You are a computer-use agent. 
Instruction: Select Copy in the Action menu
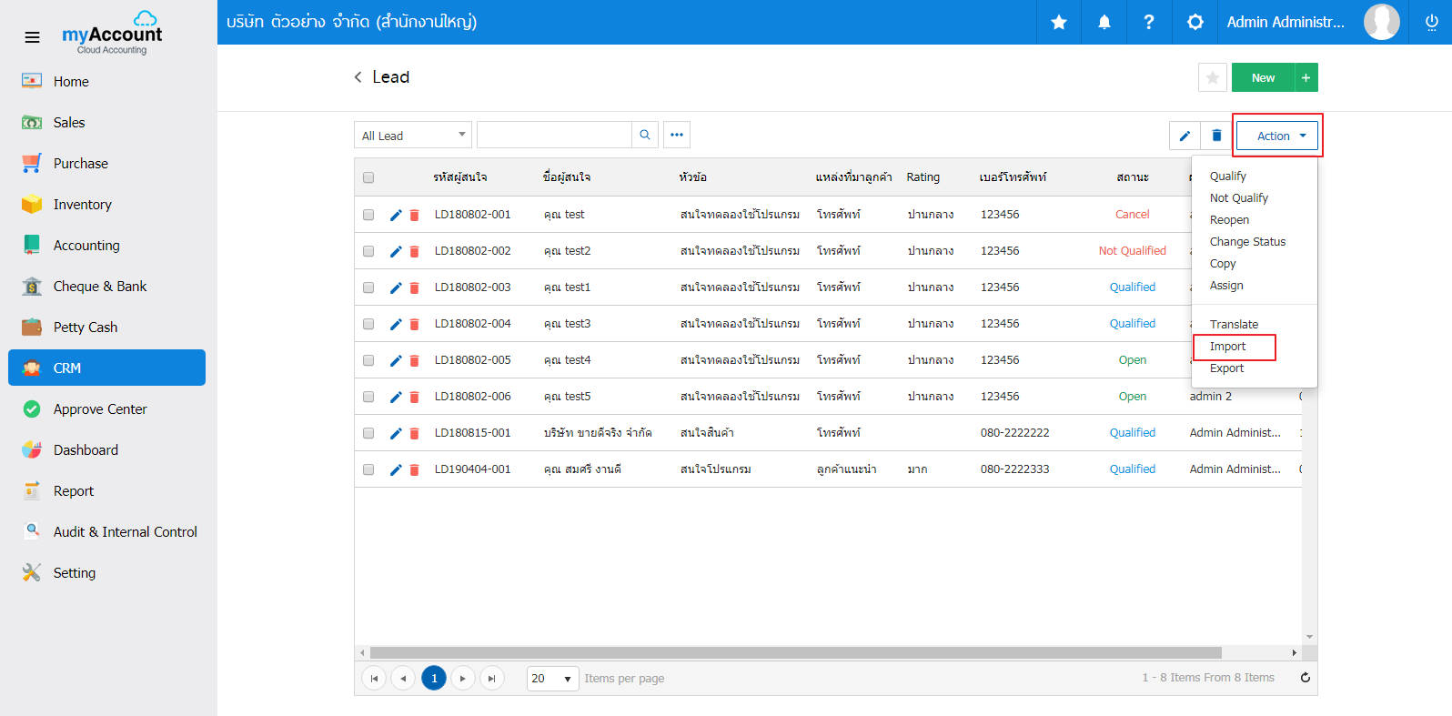tap(1223, 264)
